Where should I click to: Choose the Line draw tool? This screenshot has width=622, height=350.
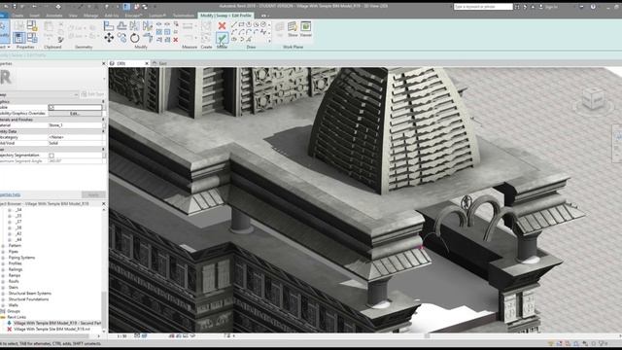point(234,24)
